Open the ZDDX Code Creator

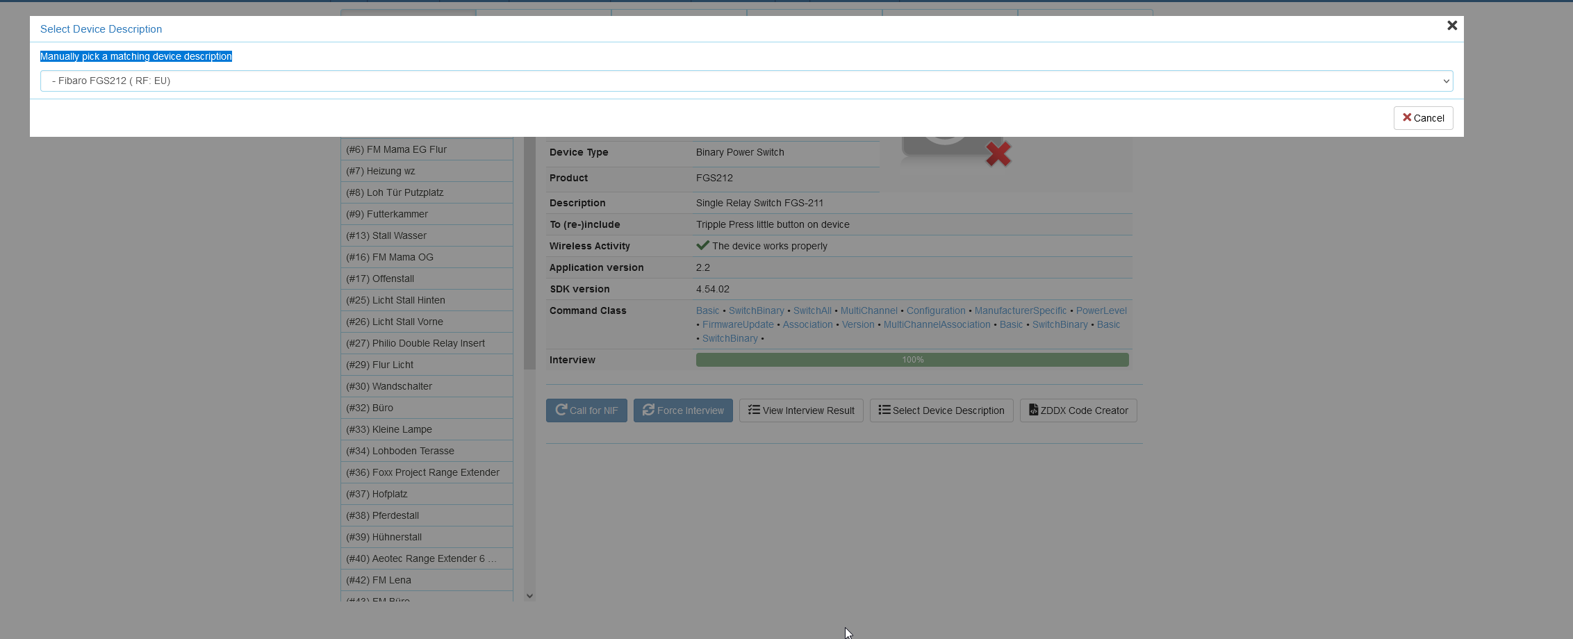click(1078, 410)
